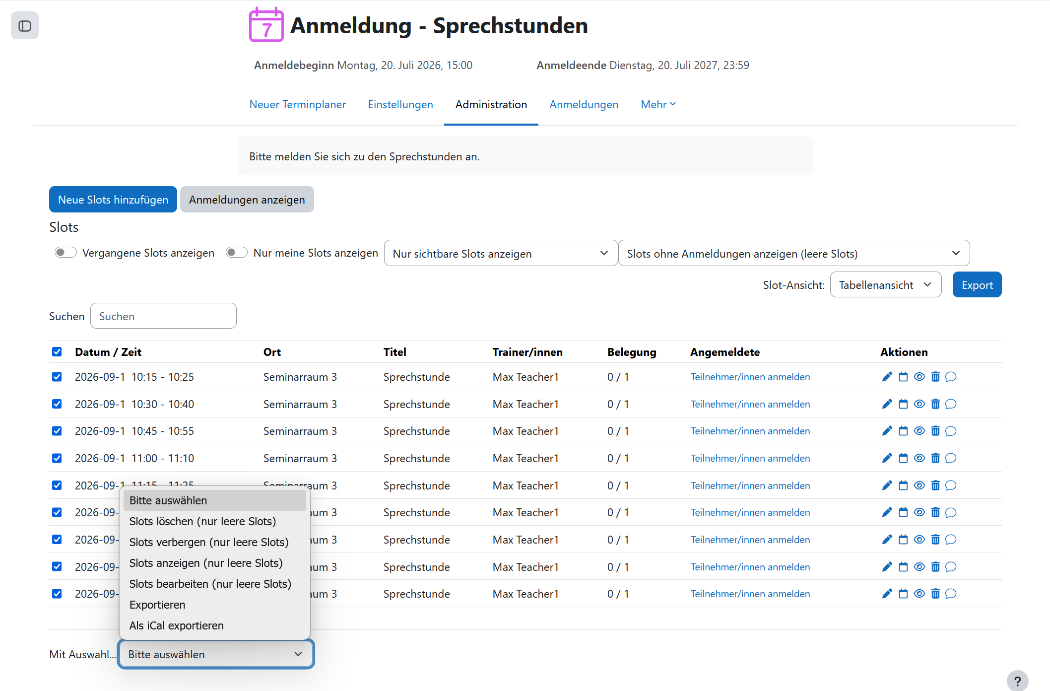The image size is (1050, 691).
Task: Delete the 11:00 - 11:10 slot
Action: (935, 458)
